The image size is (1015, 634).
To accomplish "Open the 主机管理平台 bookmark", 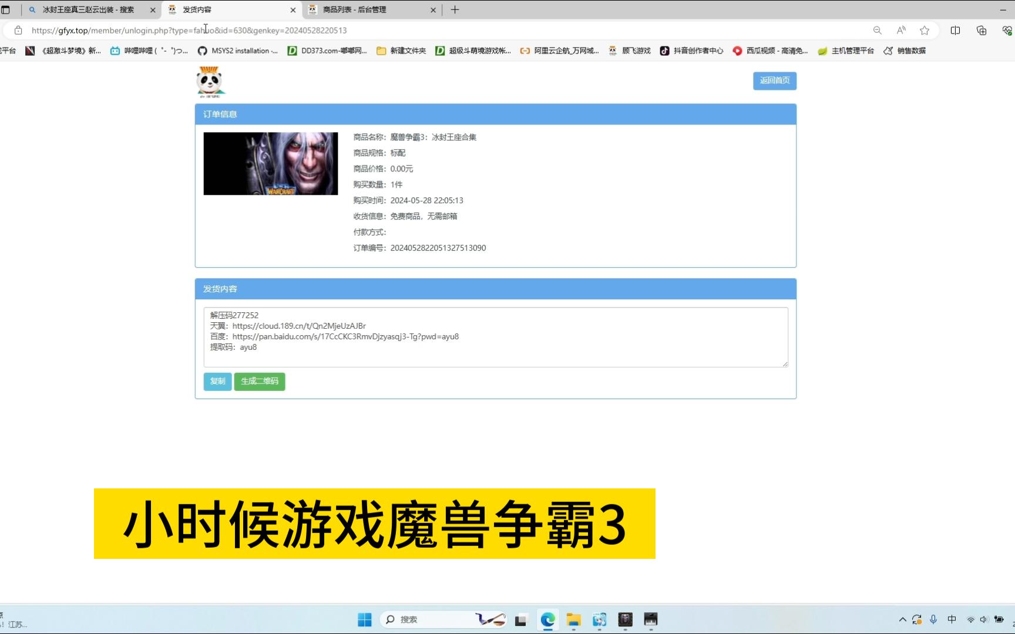I will [x=846, y=51].
